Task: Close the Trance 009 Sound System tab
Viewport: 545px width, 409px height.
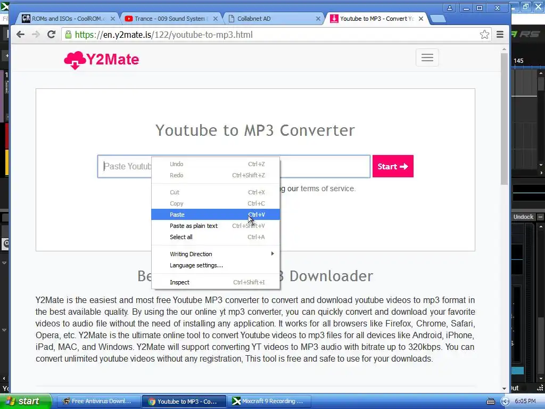Action: 216,19
